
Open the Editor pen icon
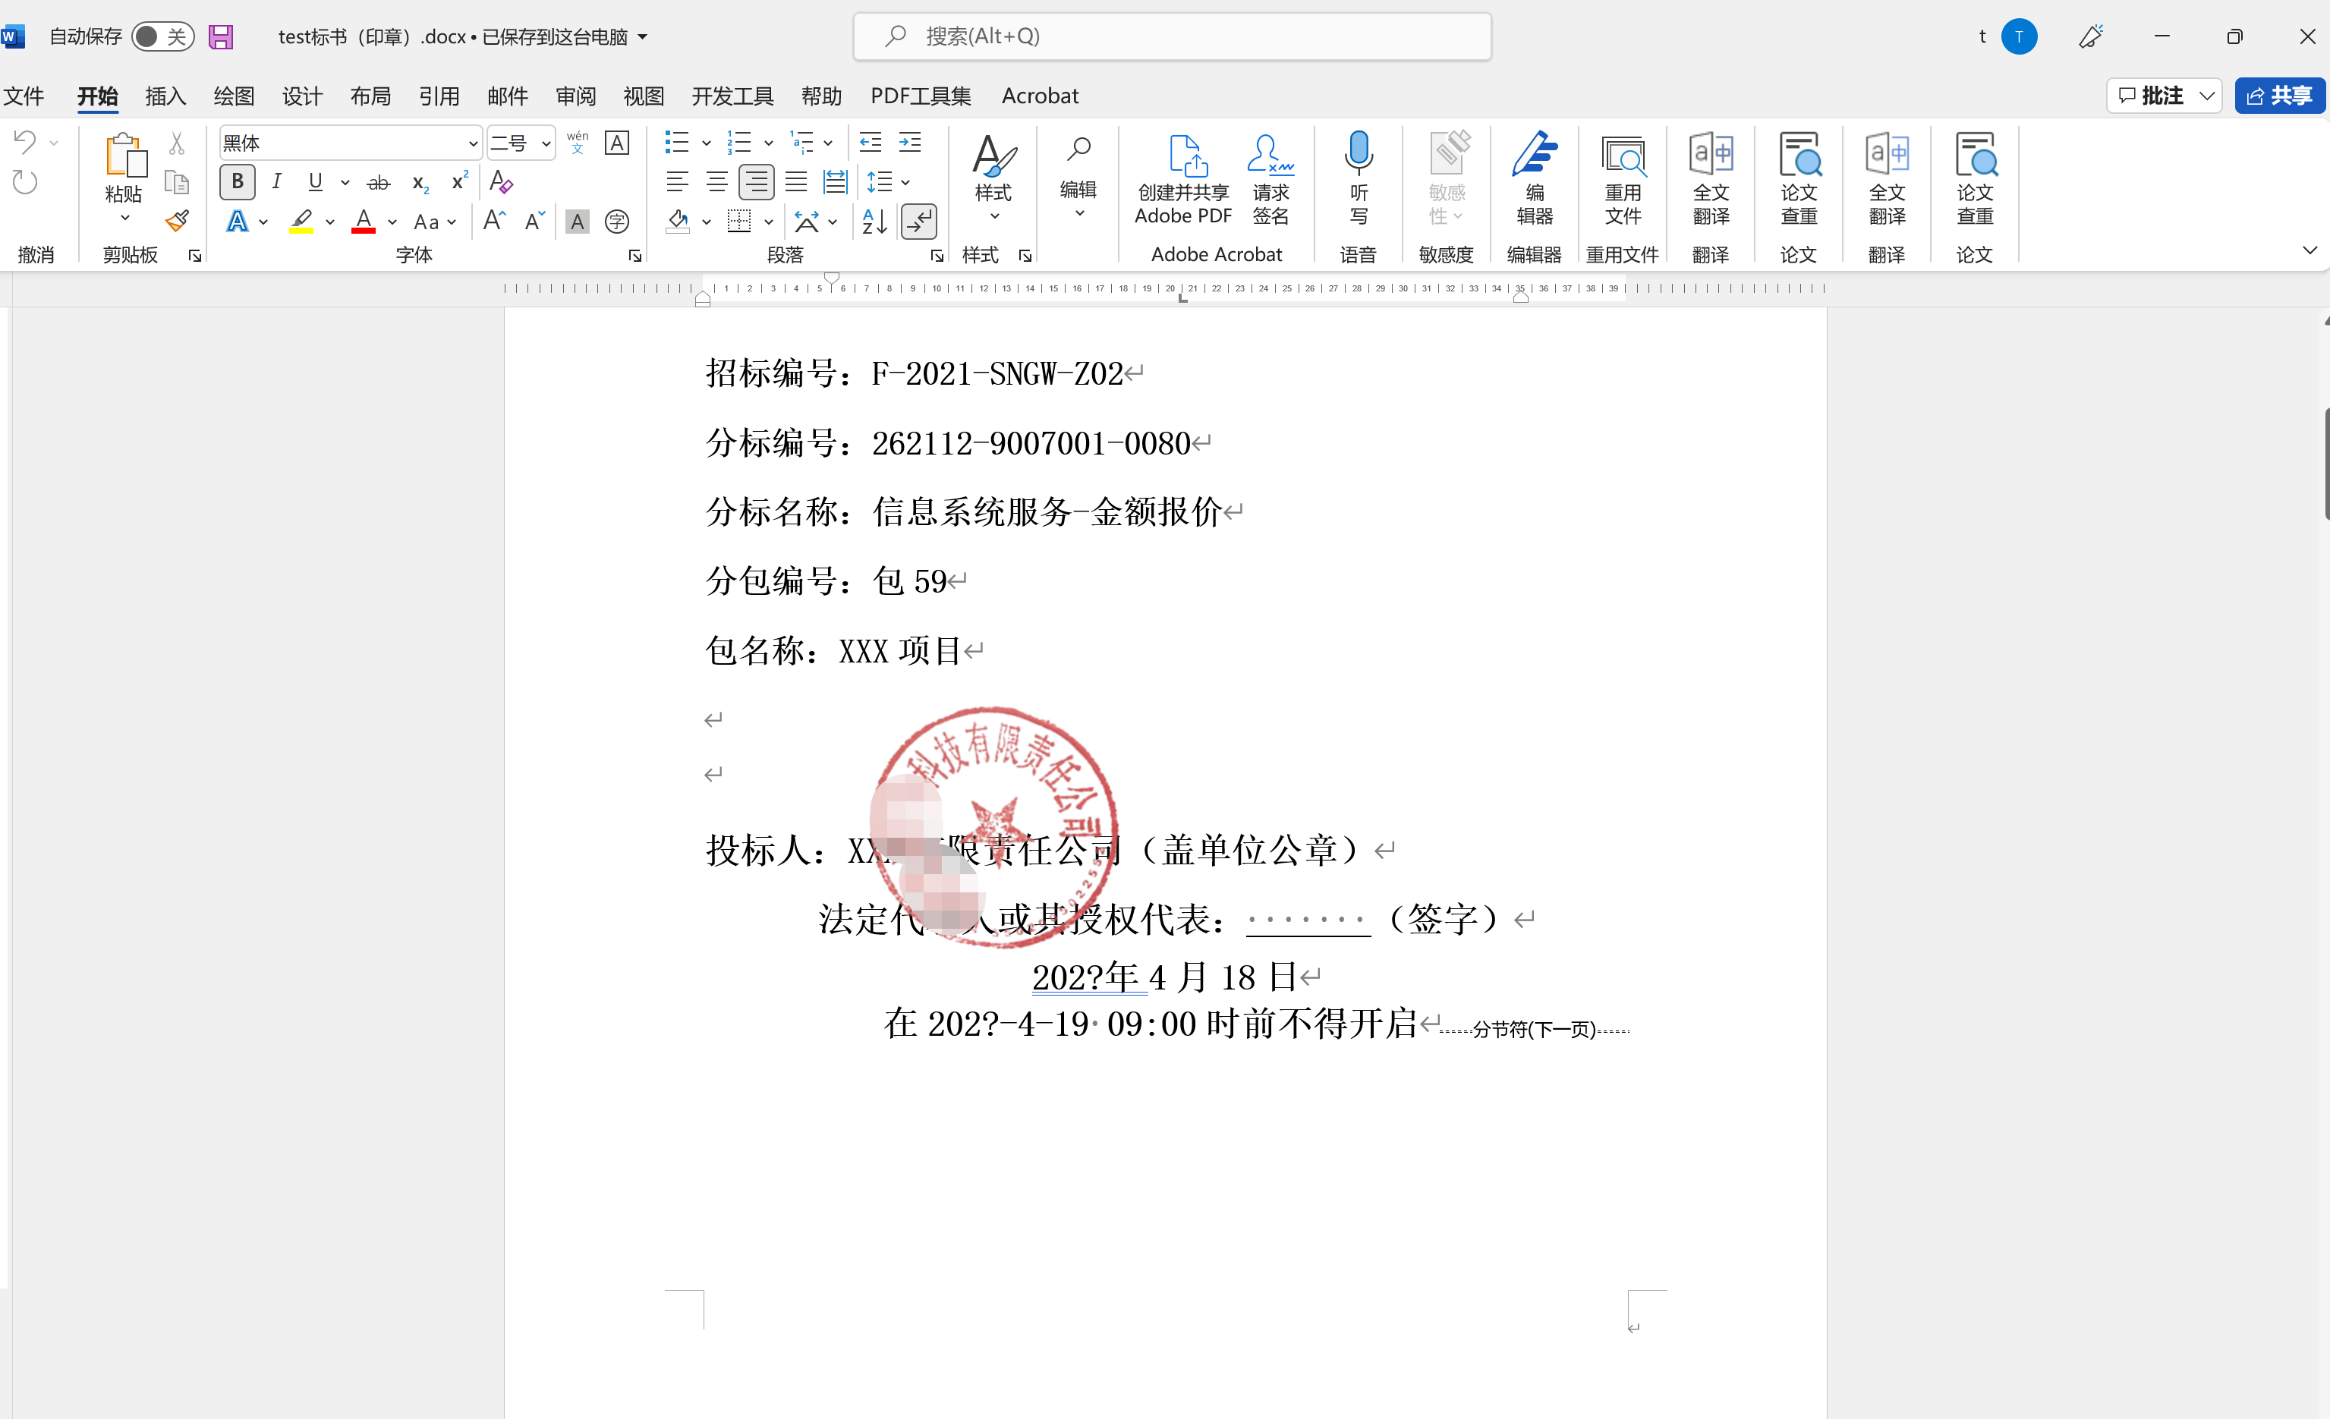pos(1534,155)
